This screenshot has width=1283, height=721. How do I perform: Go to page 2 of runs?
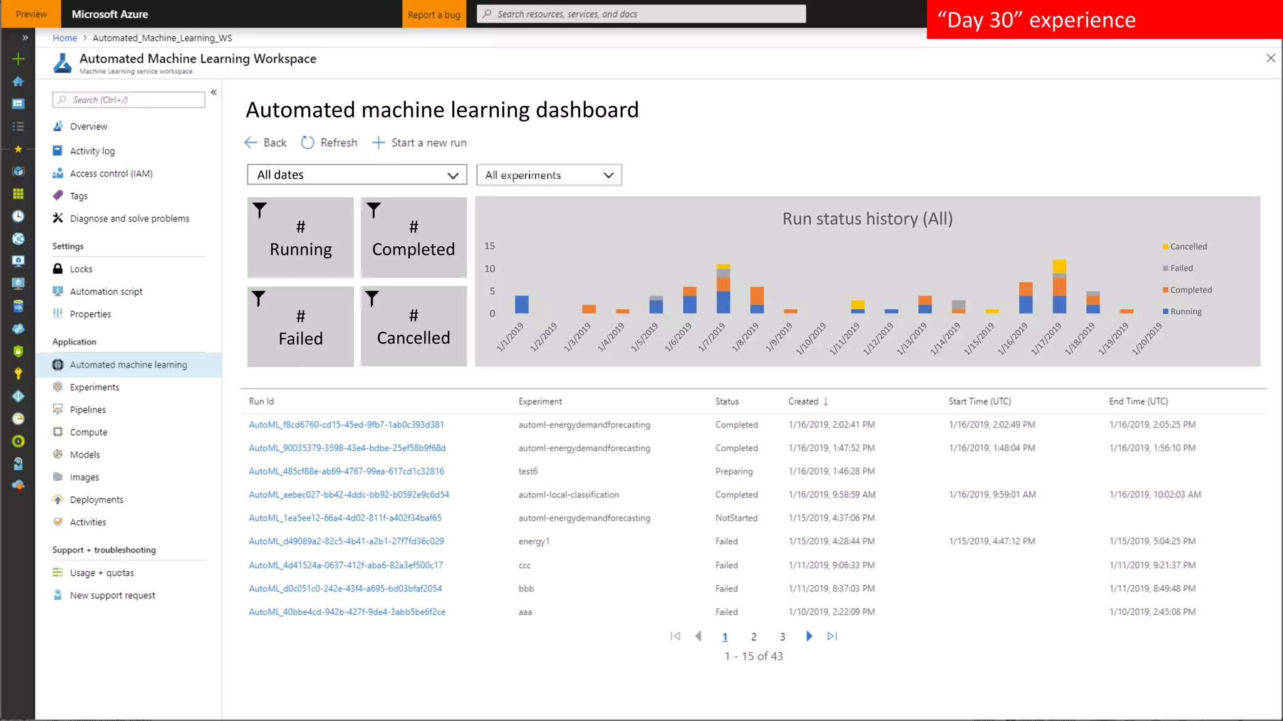754,637
